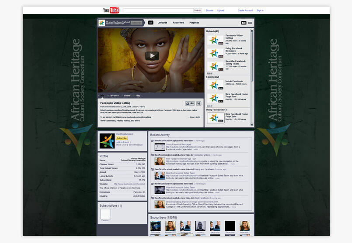Click the scrollbar down arrow in playlist panel

(252, 124)
